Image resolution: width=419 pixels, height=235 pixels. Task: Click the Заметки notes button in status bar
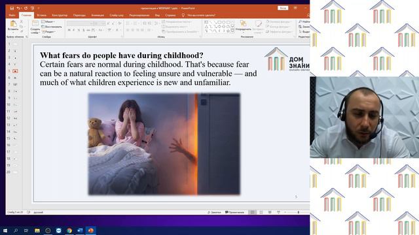214,212
